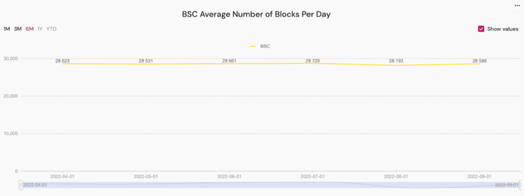The height and width of the screenshot is (196, 524).
Task: Switch chart to YTD range
Action: coord(51,29)
